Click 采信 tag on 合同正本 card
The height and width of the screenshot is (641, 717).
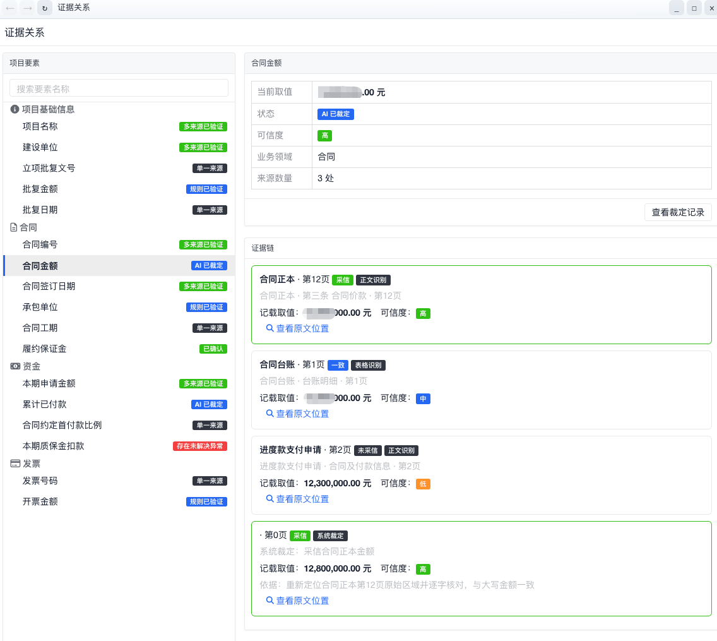(x=343, y=280)
